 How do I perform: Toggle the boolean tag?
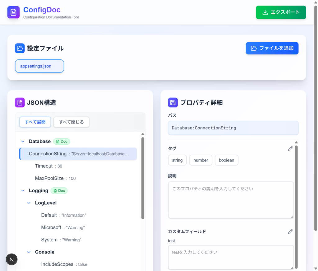(226, 160)
